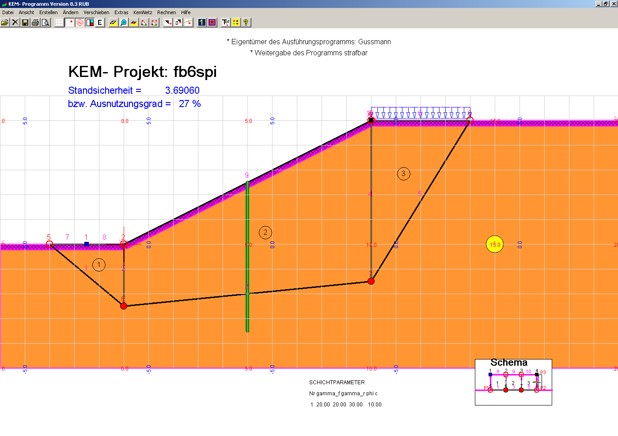Click the red and cyan panel layout icon

[90, 22]
